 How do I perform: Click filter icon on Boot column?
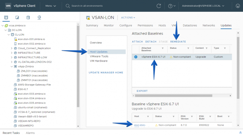click(228, 117)
